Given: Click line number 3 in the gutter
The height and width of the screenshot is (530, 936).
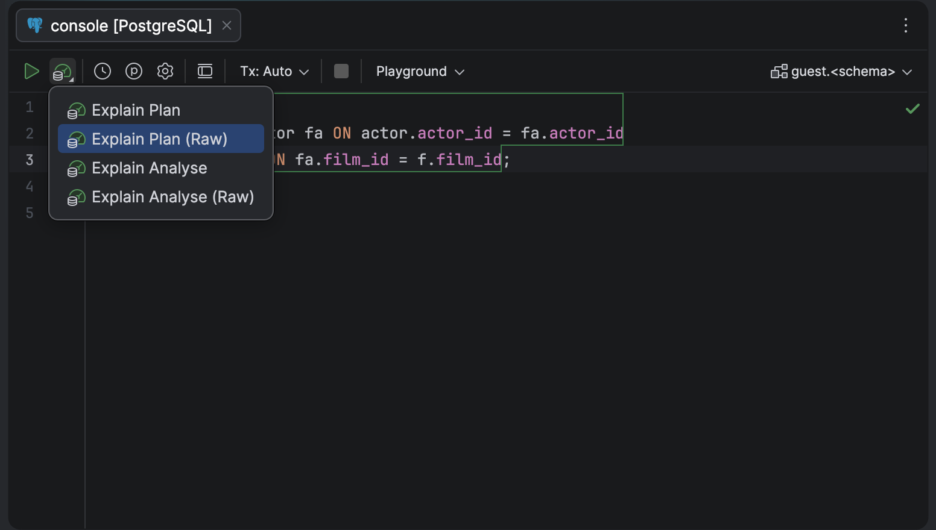Looking at the screenshot, I should point(30,160).
